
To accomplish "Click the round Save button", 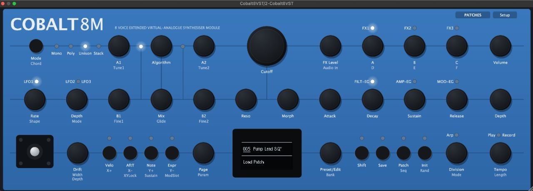I will [382, 153].
